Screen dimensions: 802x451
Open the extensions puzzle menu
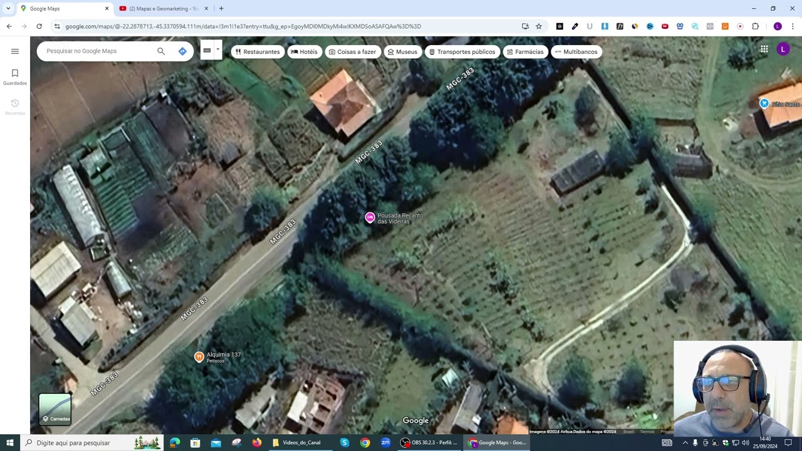pos(755,26)
